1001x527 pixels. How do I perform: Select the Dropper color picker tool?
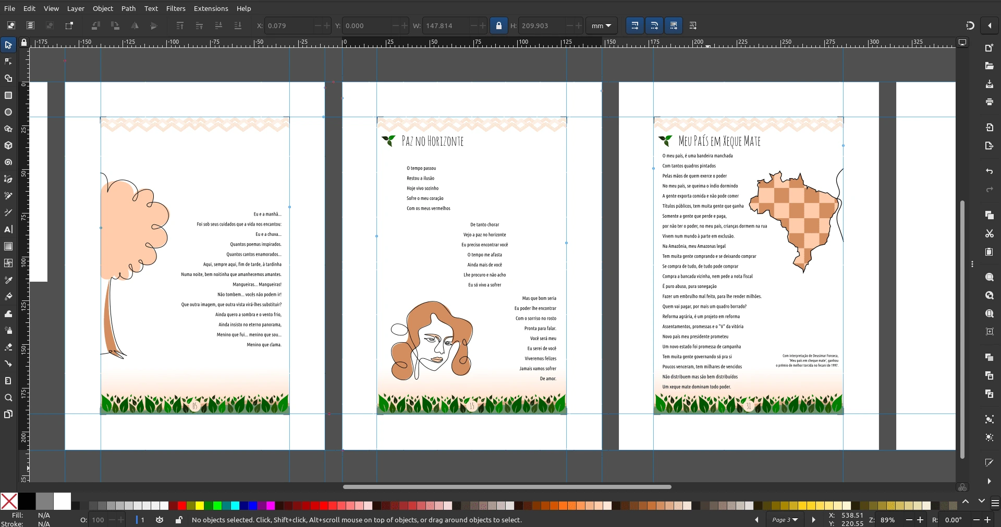[8, 280]
